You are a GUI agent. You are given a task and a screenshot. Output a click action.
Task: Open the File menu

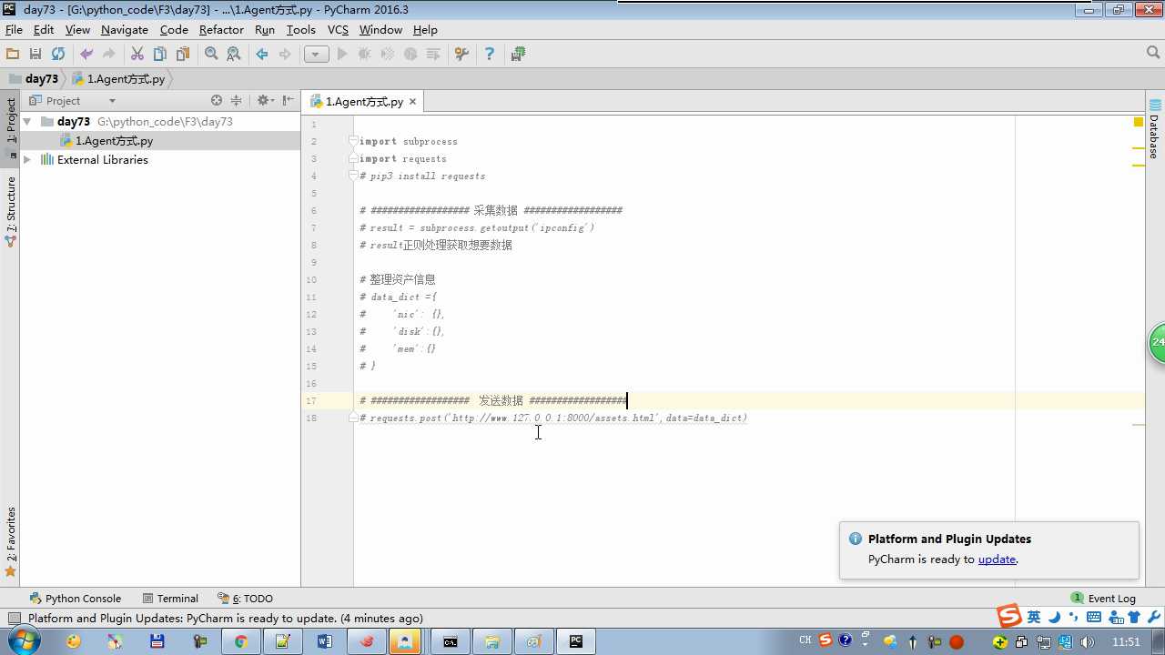(x=14, y=29)
